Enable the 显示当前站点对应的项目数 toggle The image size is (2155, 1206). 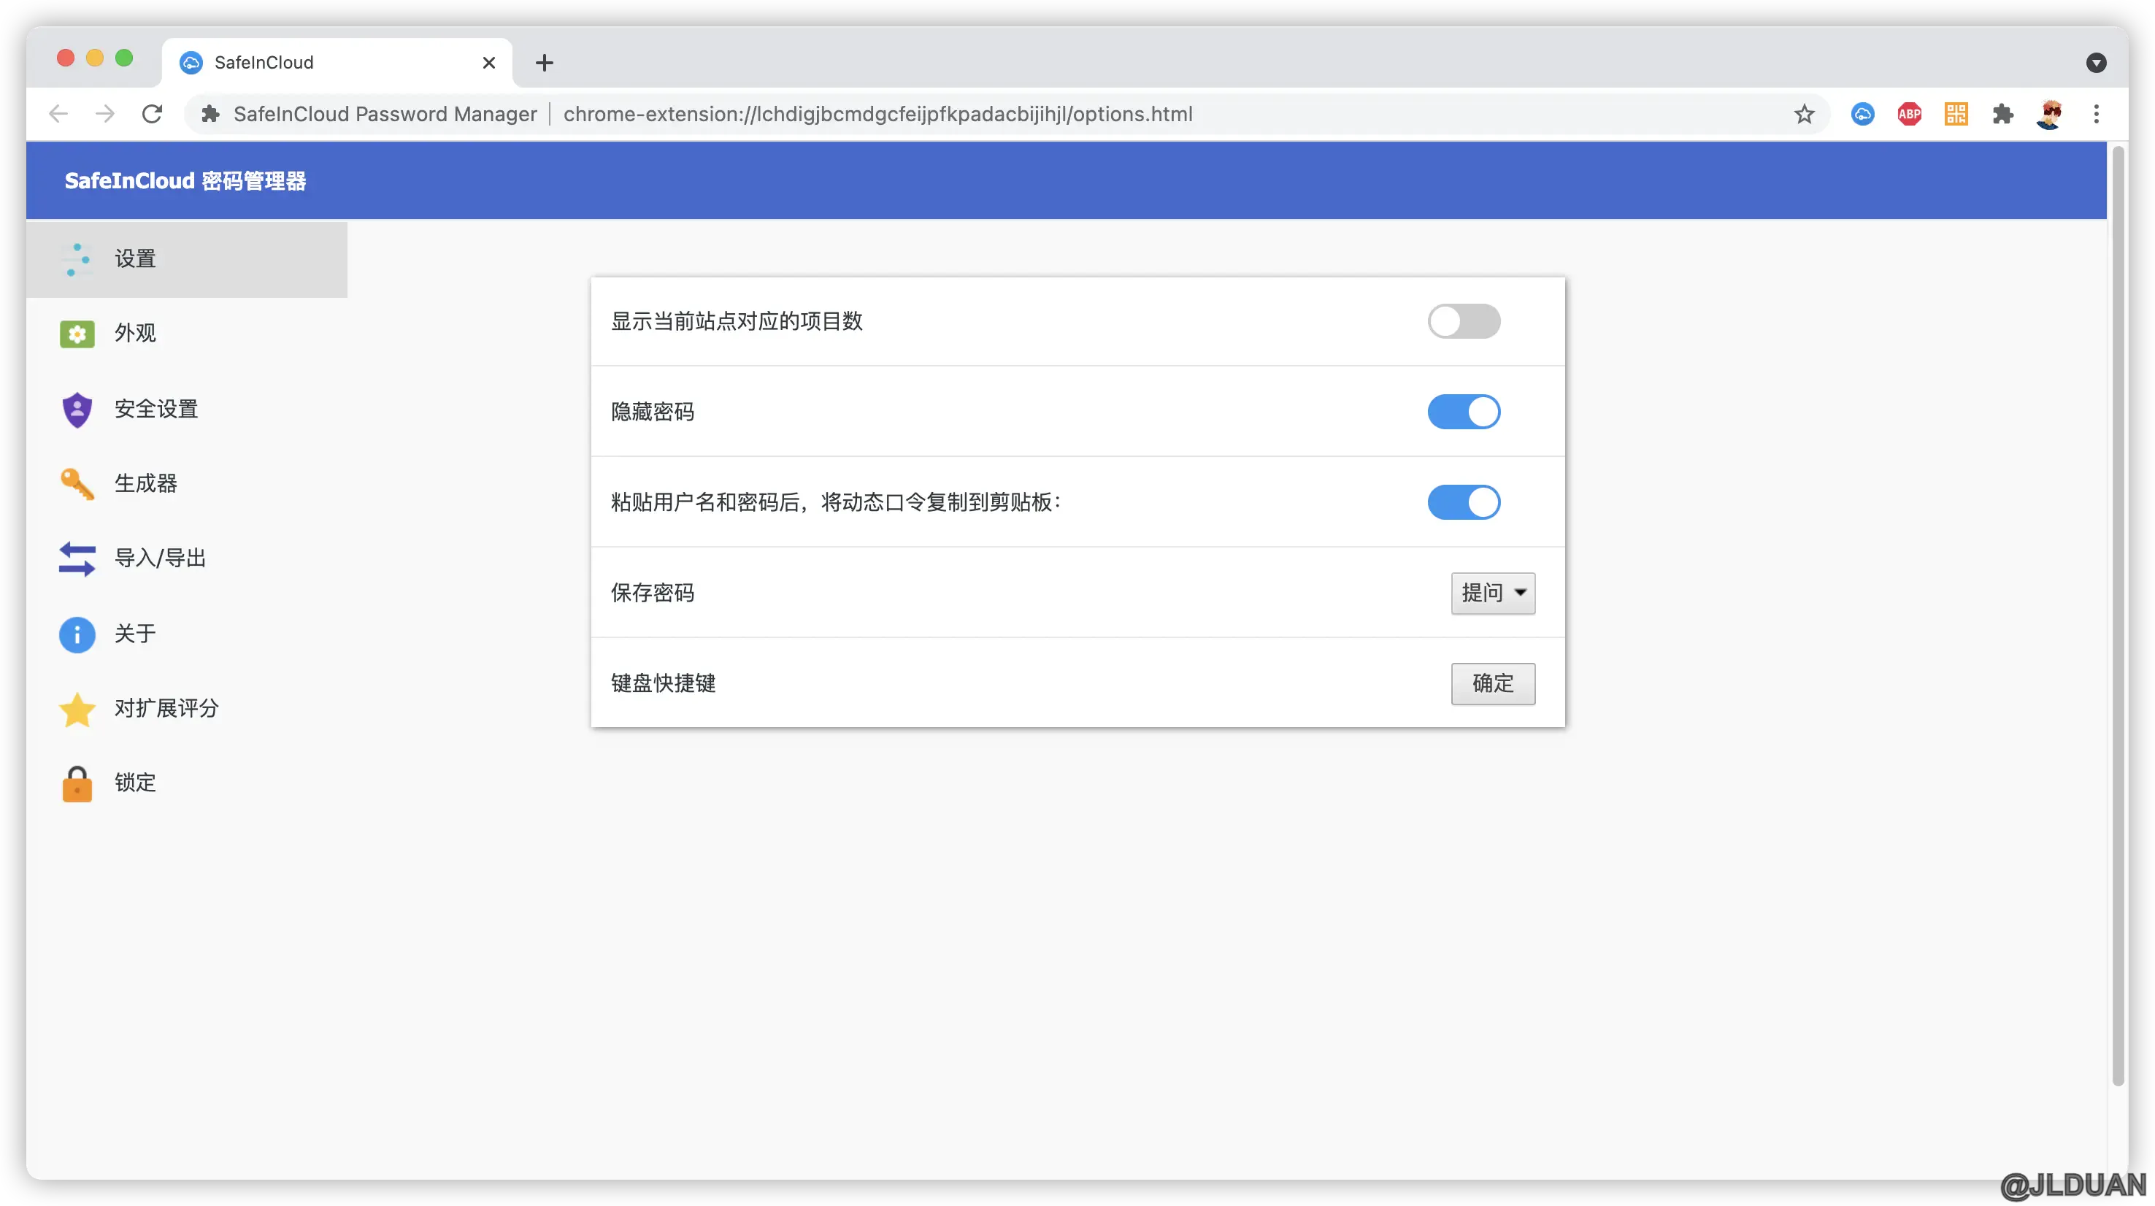coord(1463,321)
